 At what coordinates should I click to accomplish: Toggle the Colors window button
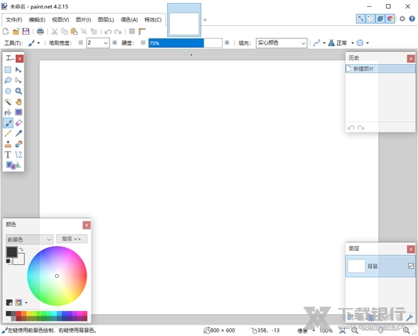(390, 19)
